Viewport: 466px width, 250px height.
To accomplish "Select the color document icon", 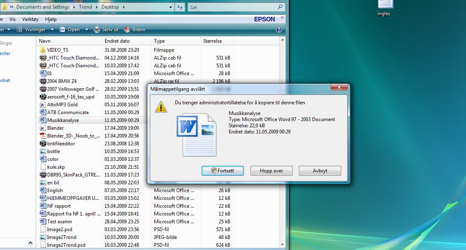I will point(43,159).
